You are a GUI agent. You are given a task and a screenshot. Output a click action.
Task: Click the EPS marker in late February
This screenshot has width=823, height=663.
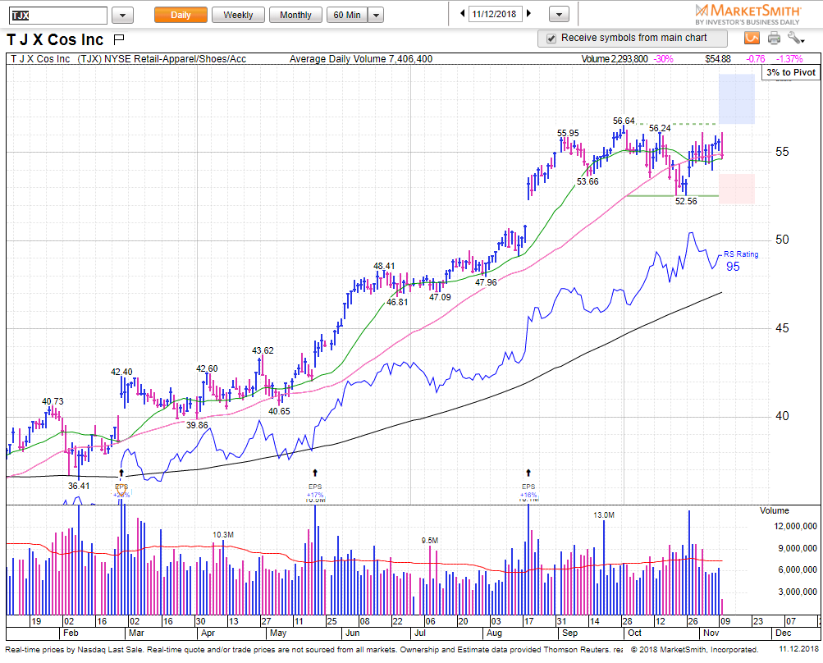[121, 491]
